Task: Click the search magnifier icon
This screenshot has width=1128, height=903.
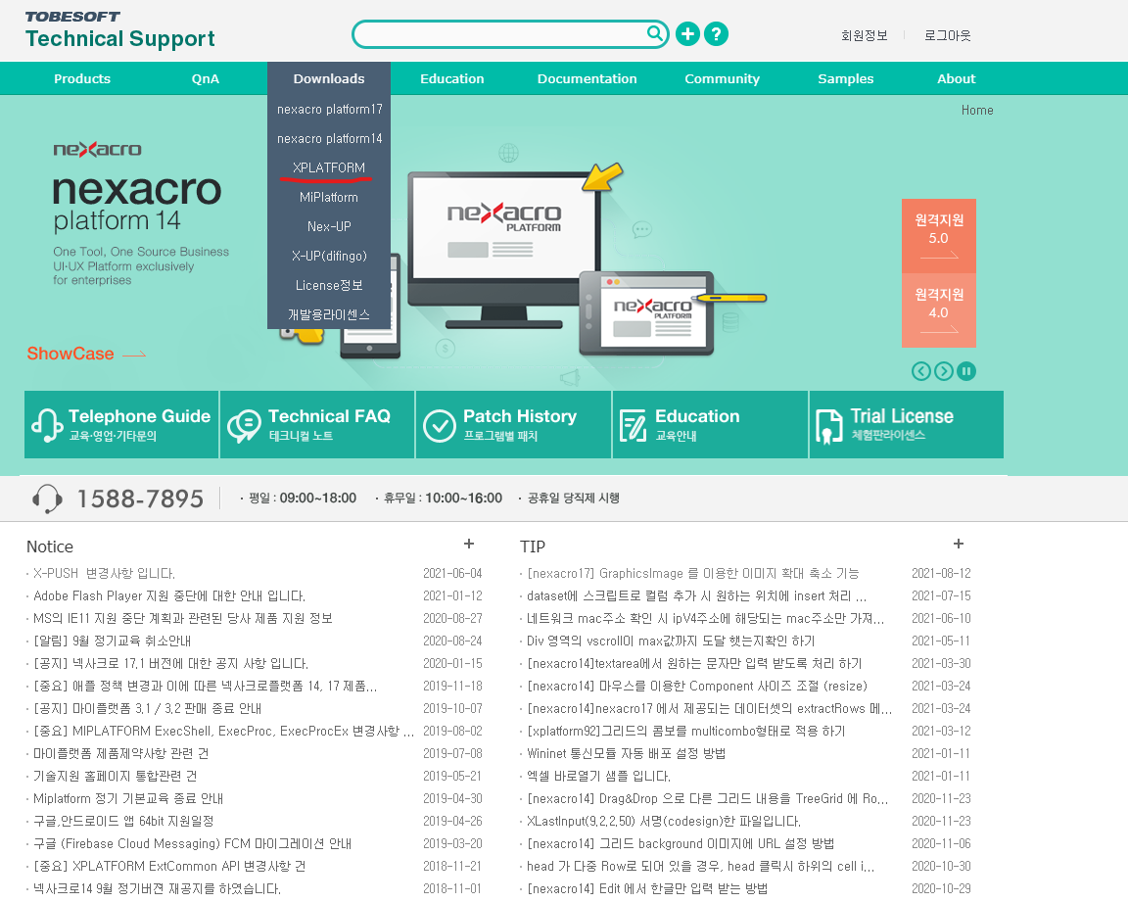Action: click(655, 33)
